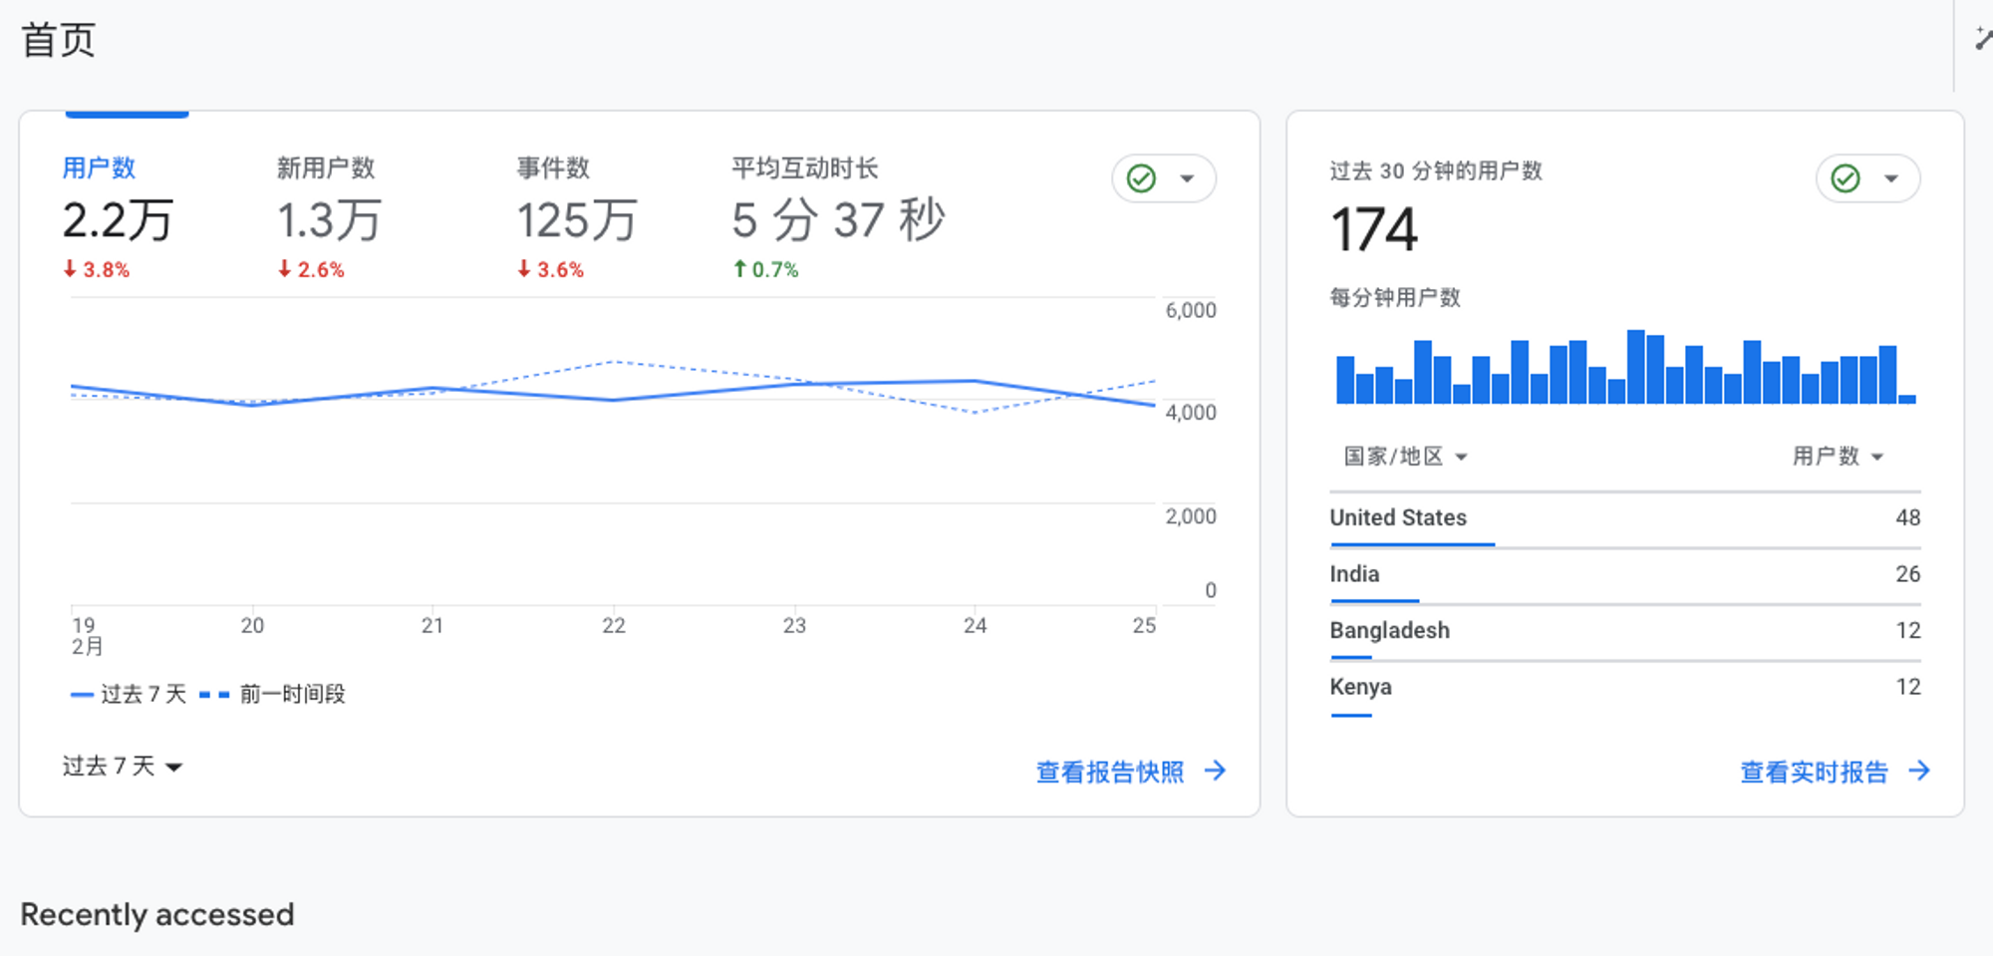Image resolution: width=1993 pixels, height=956 pixels.
Task: Open the 过去 7 天 date range dropdown
Action: [x=123, y=766]
